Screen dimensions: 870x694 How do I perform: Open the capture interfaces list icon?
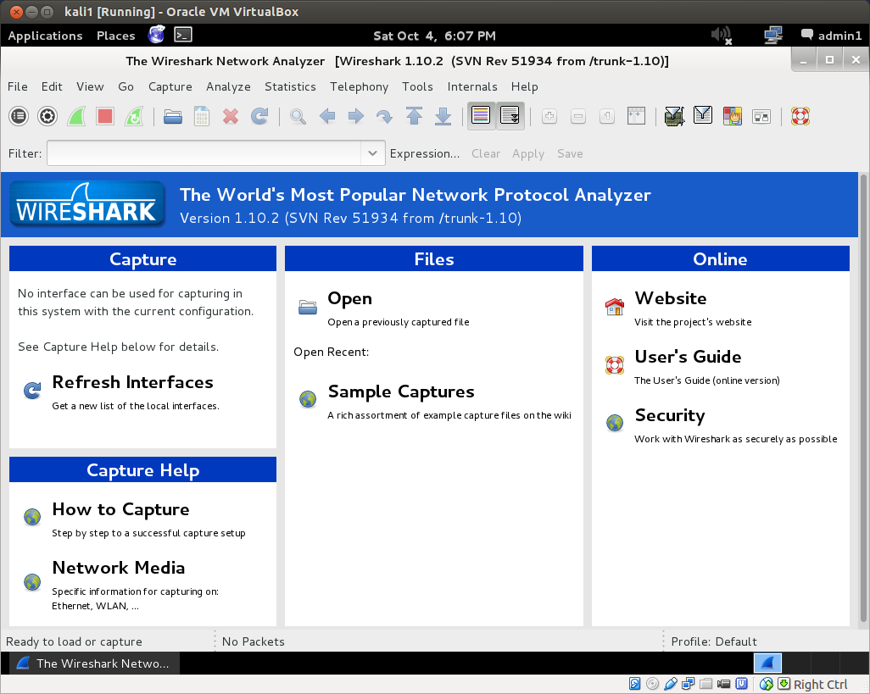pyautogui.click(x=19, y=116)
